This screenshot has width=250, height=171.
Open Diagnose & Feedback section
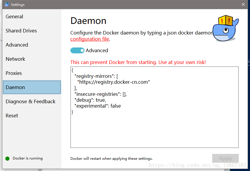click(x=30, y=101)
